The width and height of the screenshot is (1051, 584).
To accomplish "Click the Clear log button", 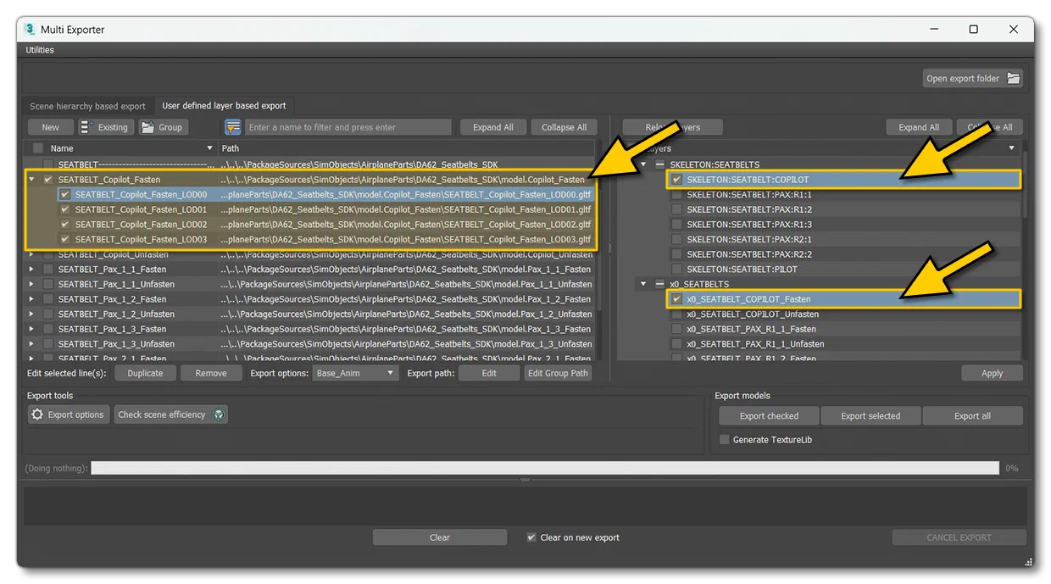I will 440,537.
